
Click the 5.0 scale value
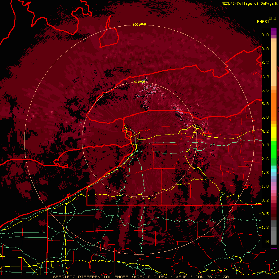265,117
